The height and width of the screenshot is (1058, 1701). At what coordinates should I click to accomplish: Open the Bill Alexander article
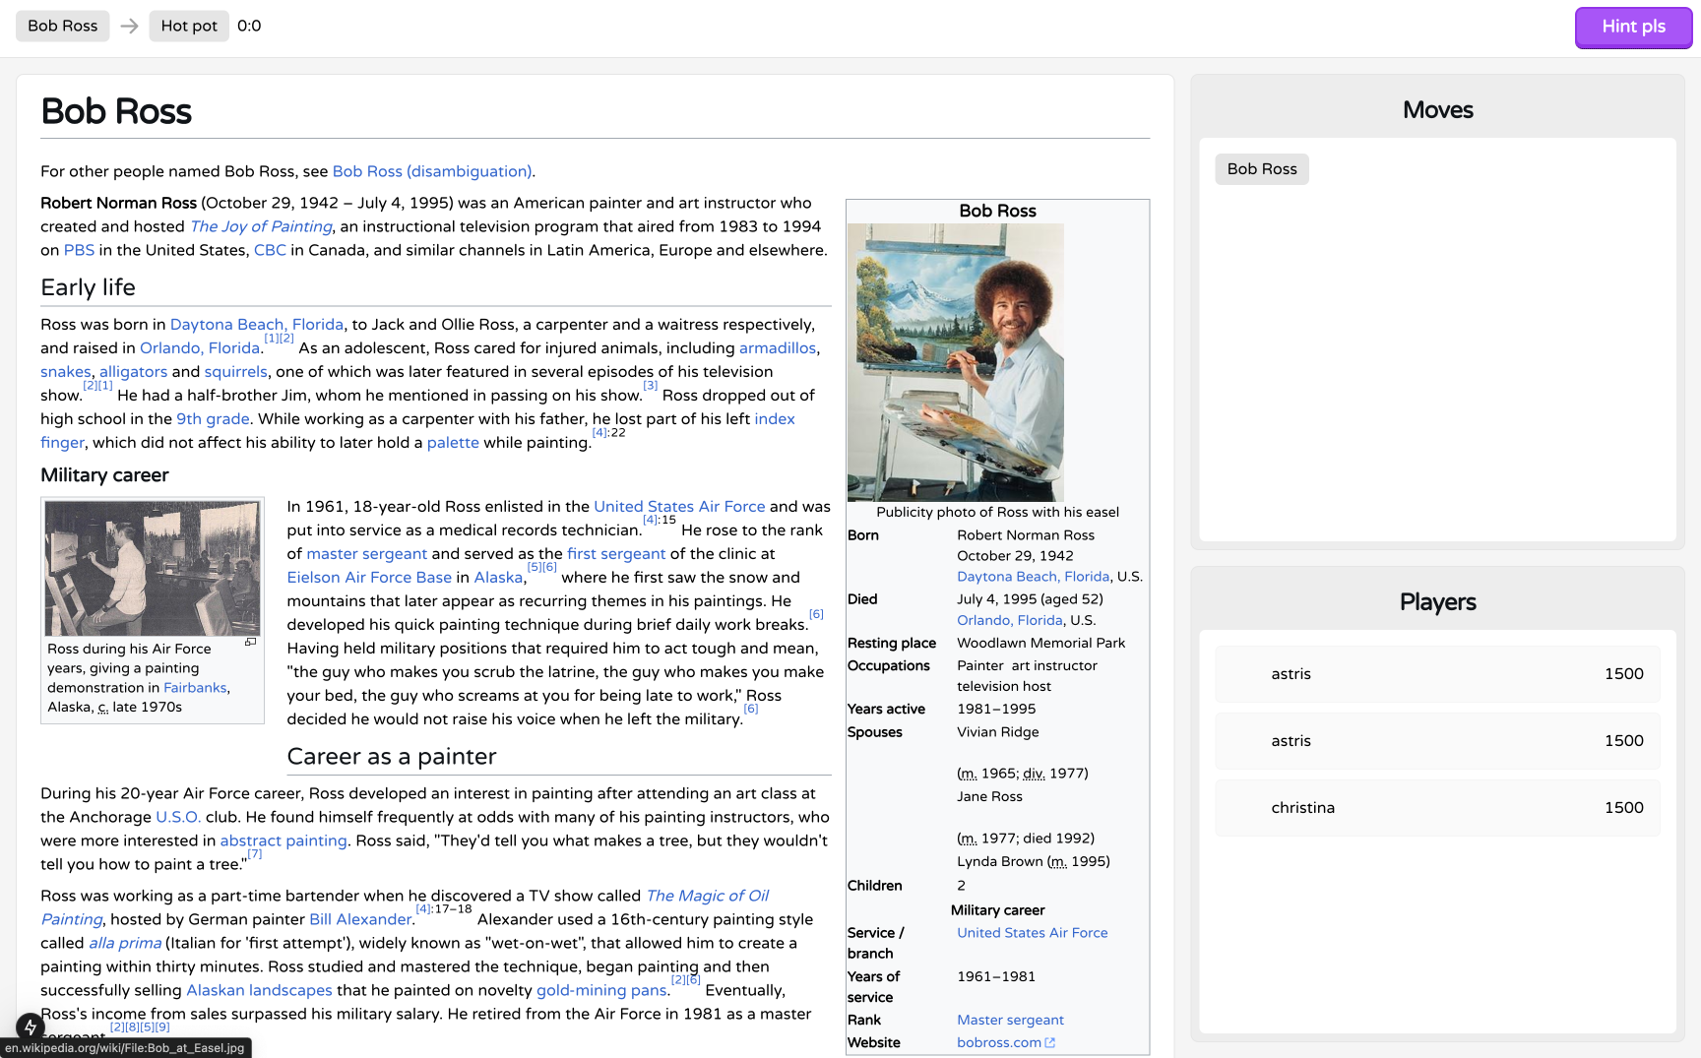(360, 920)
